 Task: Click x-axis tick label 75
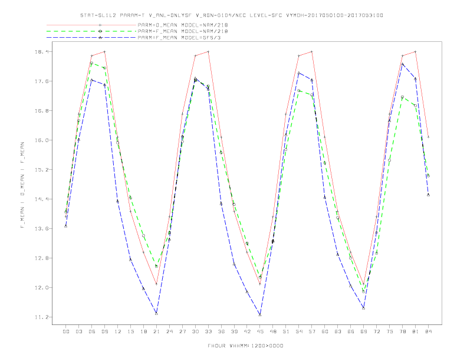coord(390,332)
